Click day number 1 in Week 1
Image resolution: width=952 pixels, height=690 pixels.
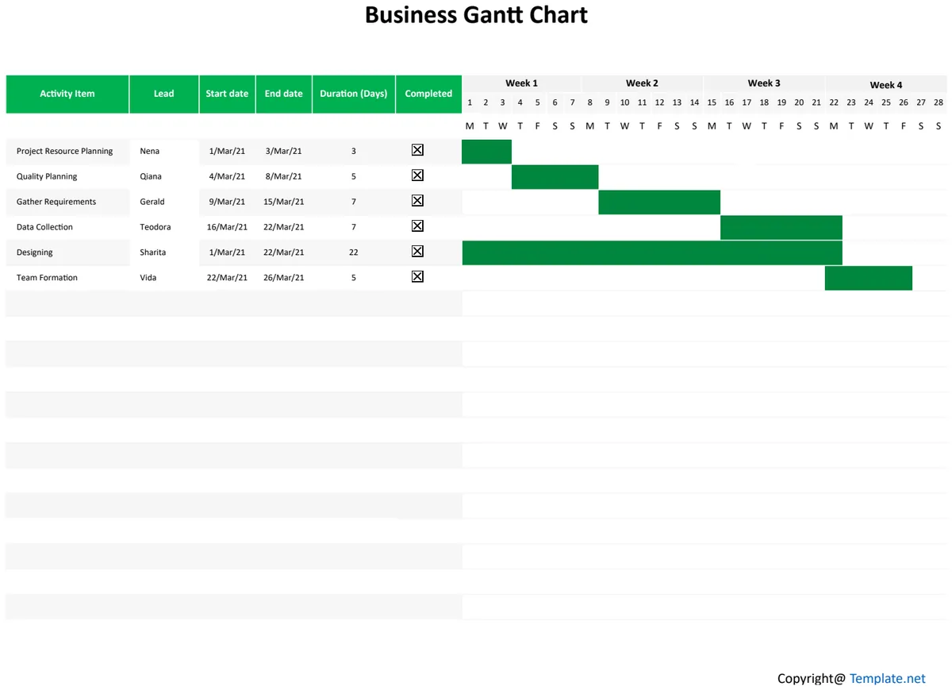click(x=470, y=102)
